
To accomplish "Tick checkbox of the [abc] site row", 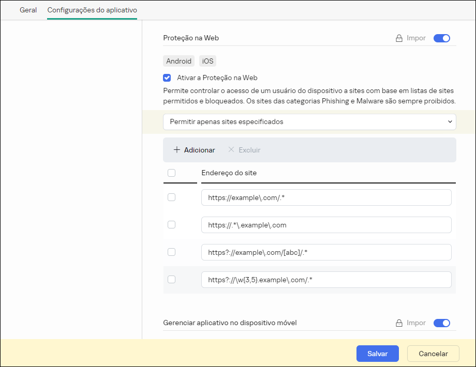I will (x=172, y=252).
